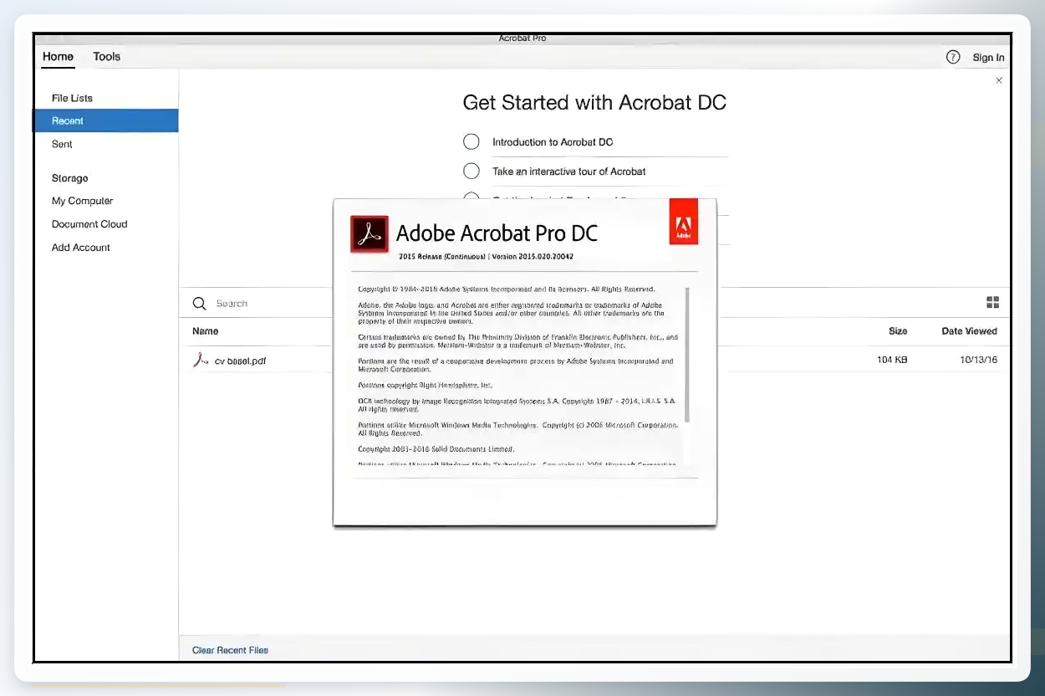
Task: Open Introduction to Acrobat DC link
Action: [553, 142]
